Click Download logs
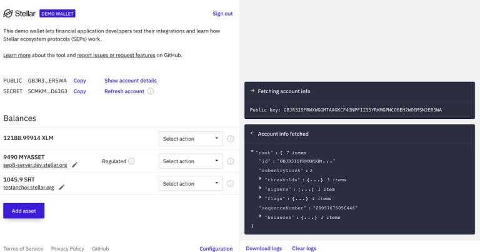The width and height of the screenshot is (480, 252). coord(264,248)
